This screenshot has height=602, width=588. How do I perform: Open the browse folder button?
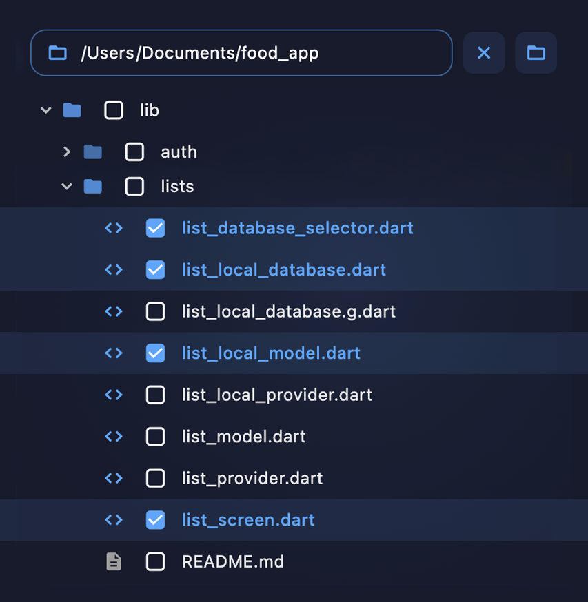click(x=536, y=53)
